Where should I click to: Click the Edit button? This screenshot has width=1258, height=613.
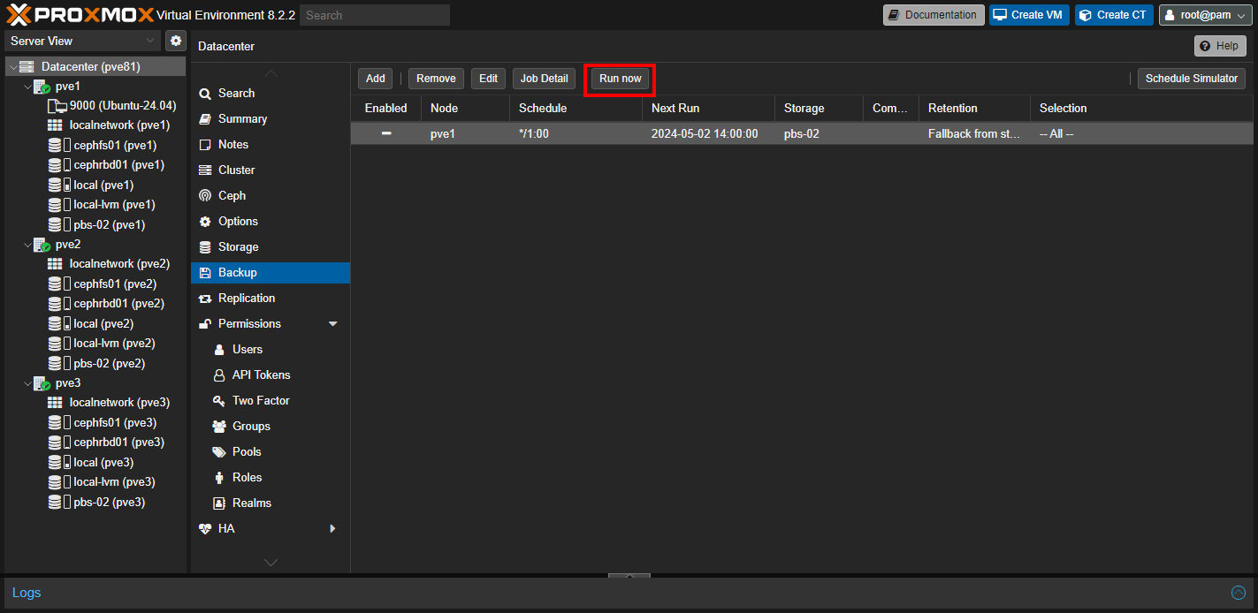pyautogui.click(x=489, y=79)
